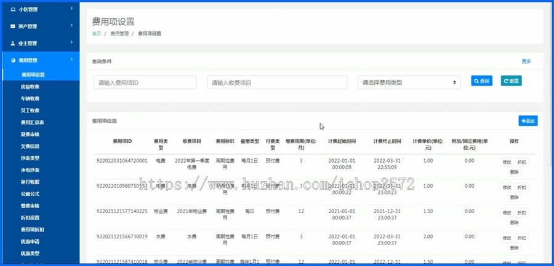Click 折扣 for the 水费 row
The height and width of the screenshot is (266, 554).
click(x=521, y=238)
